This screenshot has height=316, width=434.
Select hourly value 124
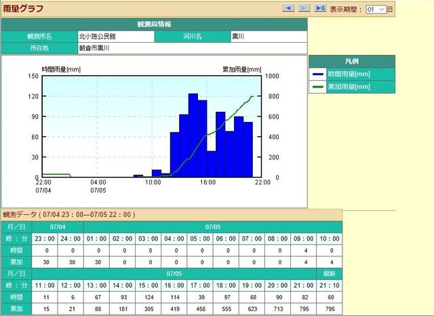click(x=149, y=297)
